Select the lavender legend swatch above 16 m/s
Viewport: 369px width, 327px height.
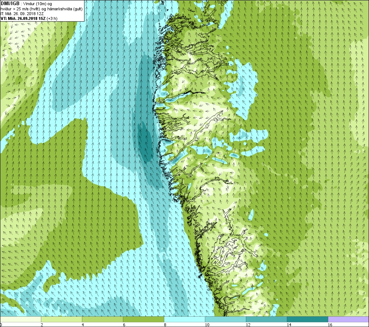point(348,319)
